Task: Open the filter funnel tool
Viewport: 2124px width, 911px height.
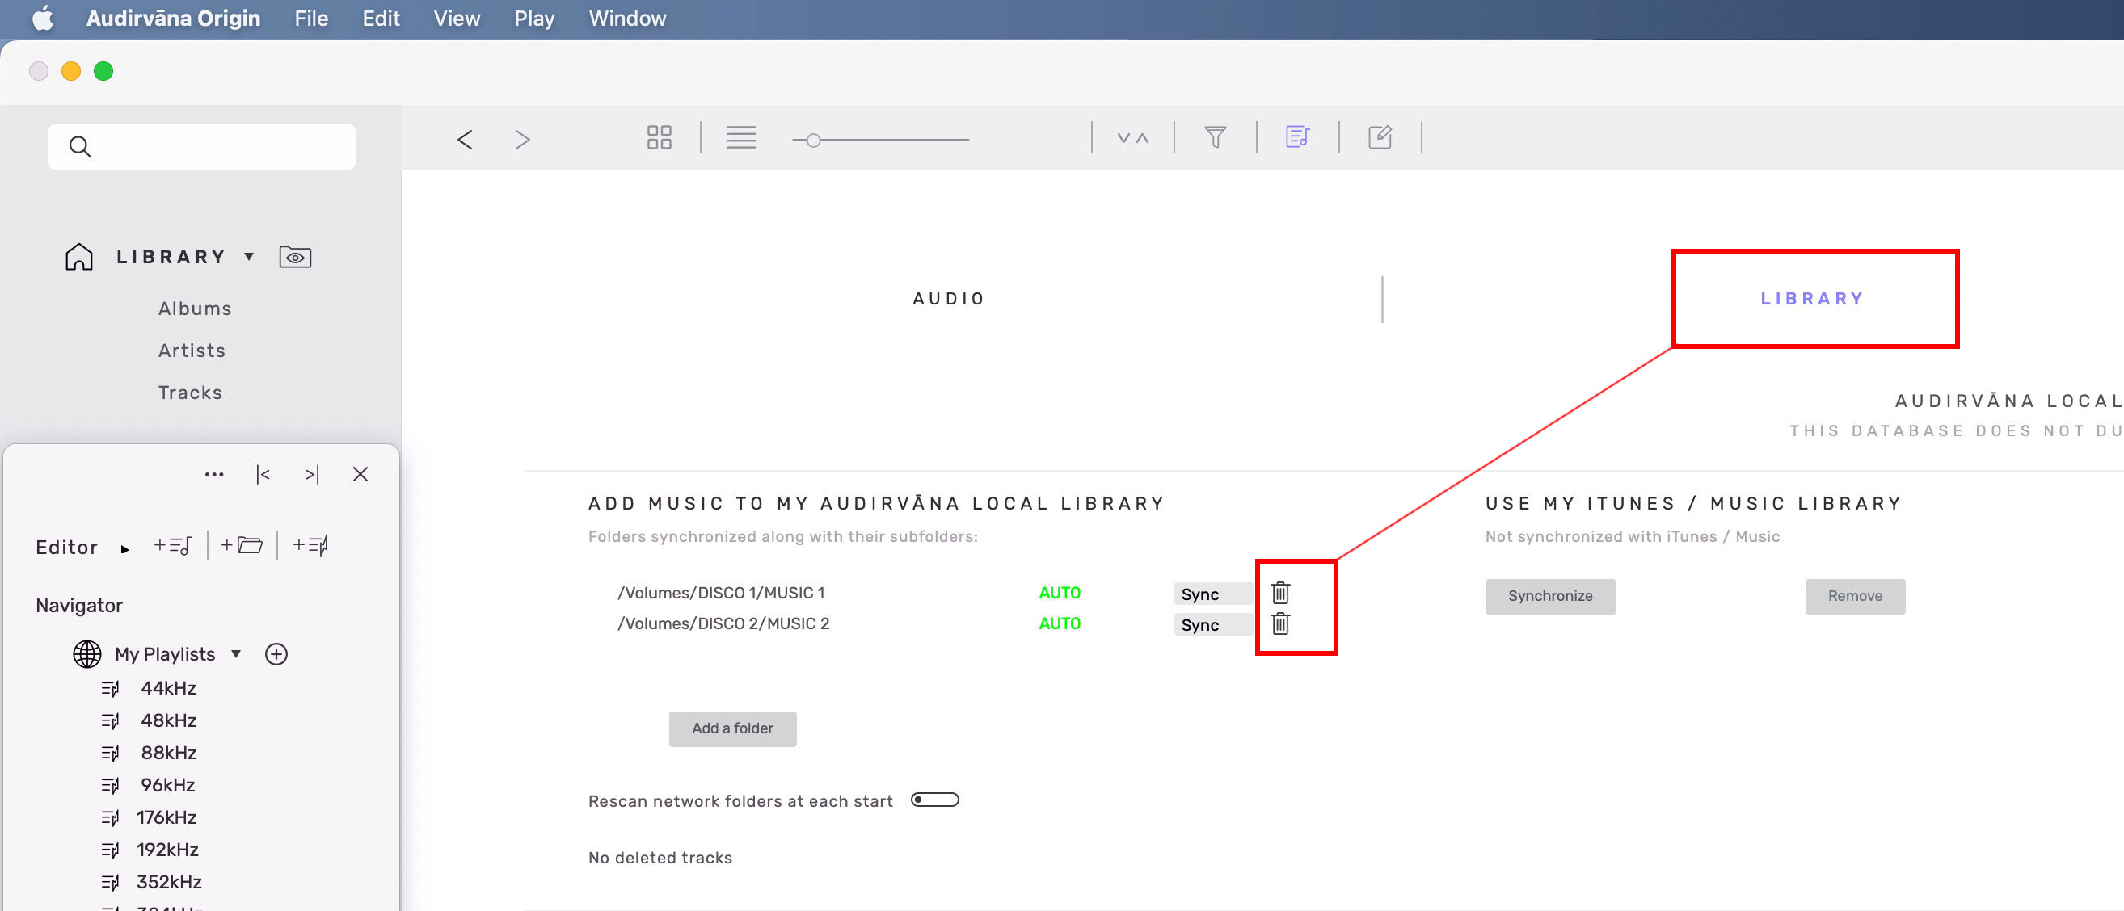Action: pyautogui.click(x=1216, y=136)
